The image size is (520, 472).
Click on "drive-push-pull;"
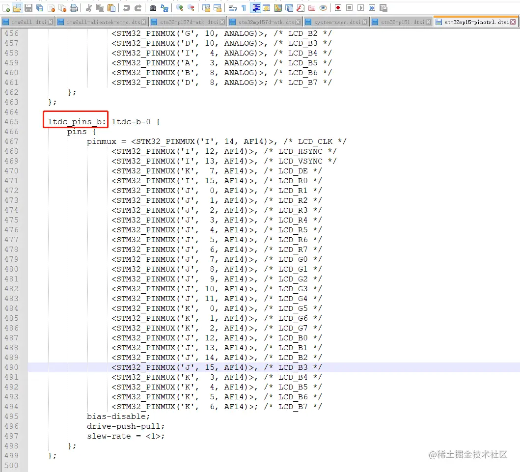(126, 426)
